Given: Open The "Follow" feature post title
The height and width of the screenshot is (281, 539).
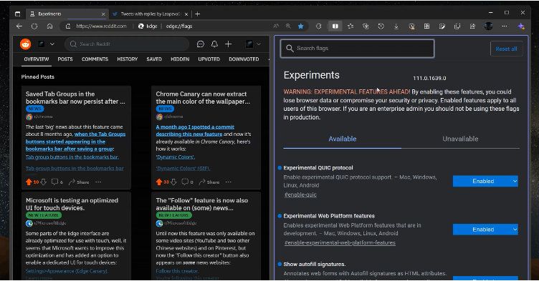Looking at the screenshot, I should click(202, 204).
